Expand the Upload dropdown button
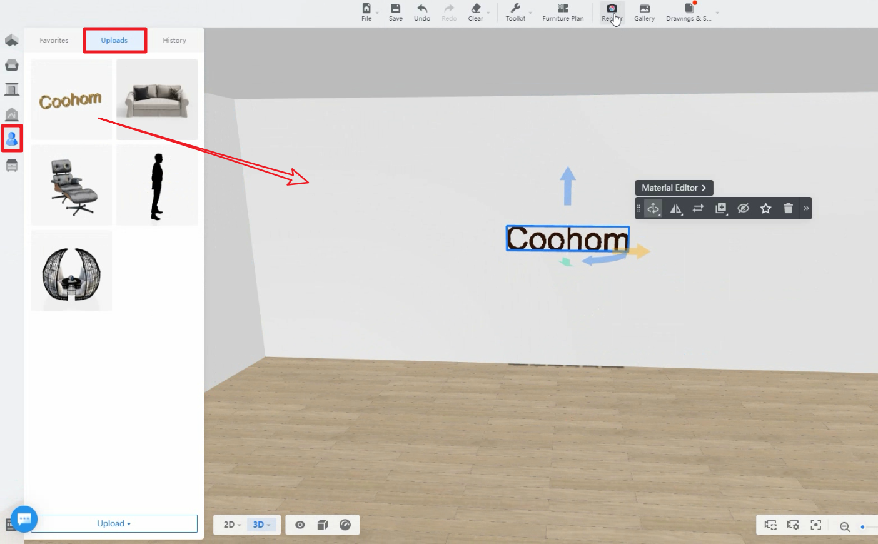This screenshot has width=878, height=544. (114, 524)
